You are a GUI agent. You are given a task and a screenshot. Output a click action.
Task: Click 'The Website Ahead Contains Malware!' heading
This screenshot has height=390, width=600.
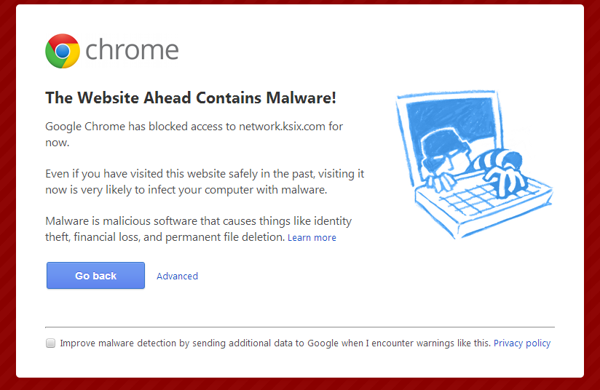point(191,98)
